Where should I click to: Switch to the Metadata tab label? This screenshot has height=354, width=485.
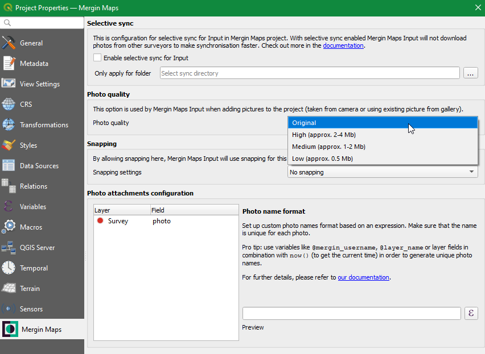pyautogui.click(x=34, y=63)
